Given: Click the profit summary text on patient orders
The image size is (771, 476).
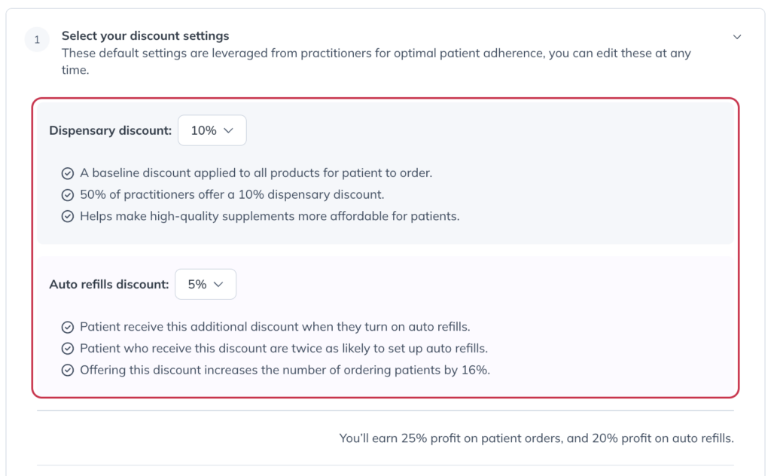Looking at the screenshot, I should [536, 438].
